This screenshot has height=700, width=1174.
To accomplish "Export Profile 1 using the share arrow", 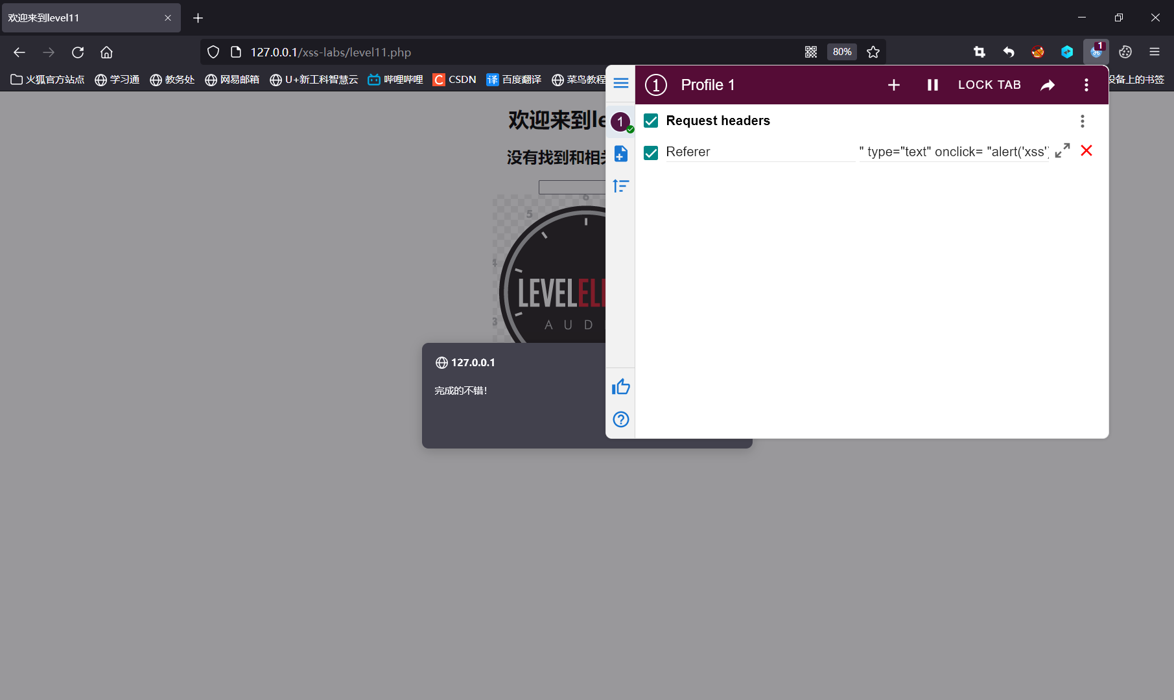I will [1048, 84].
